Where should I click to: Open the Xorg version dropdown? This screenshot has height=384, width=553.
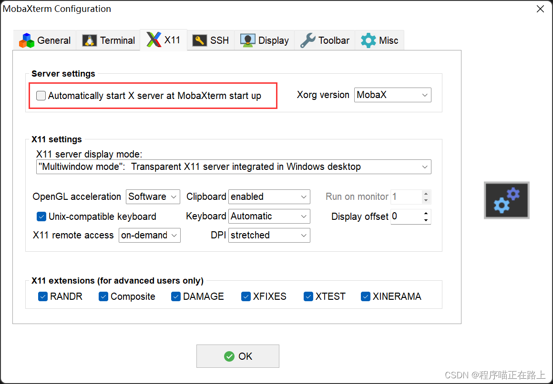click(392, 95)
